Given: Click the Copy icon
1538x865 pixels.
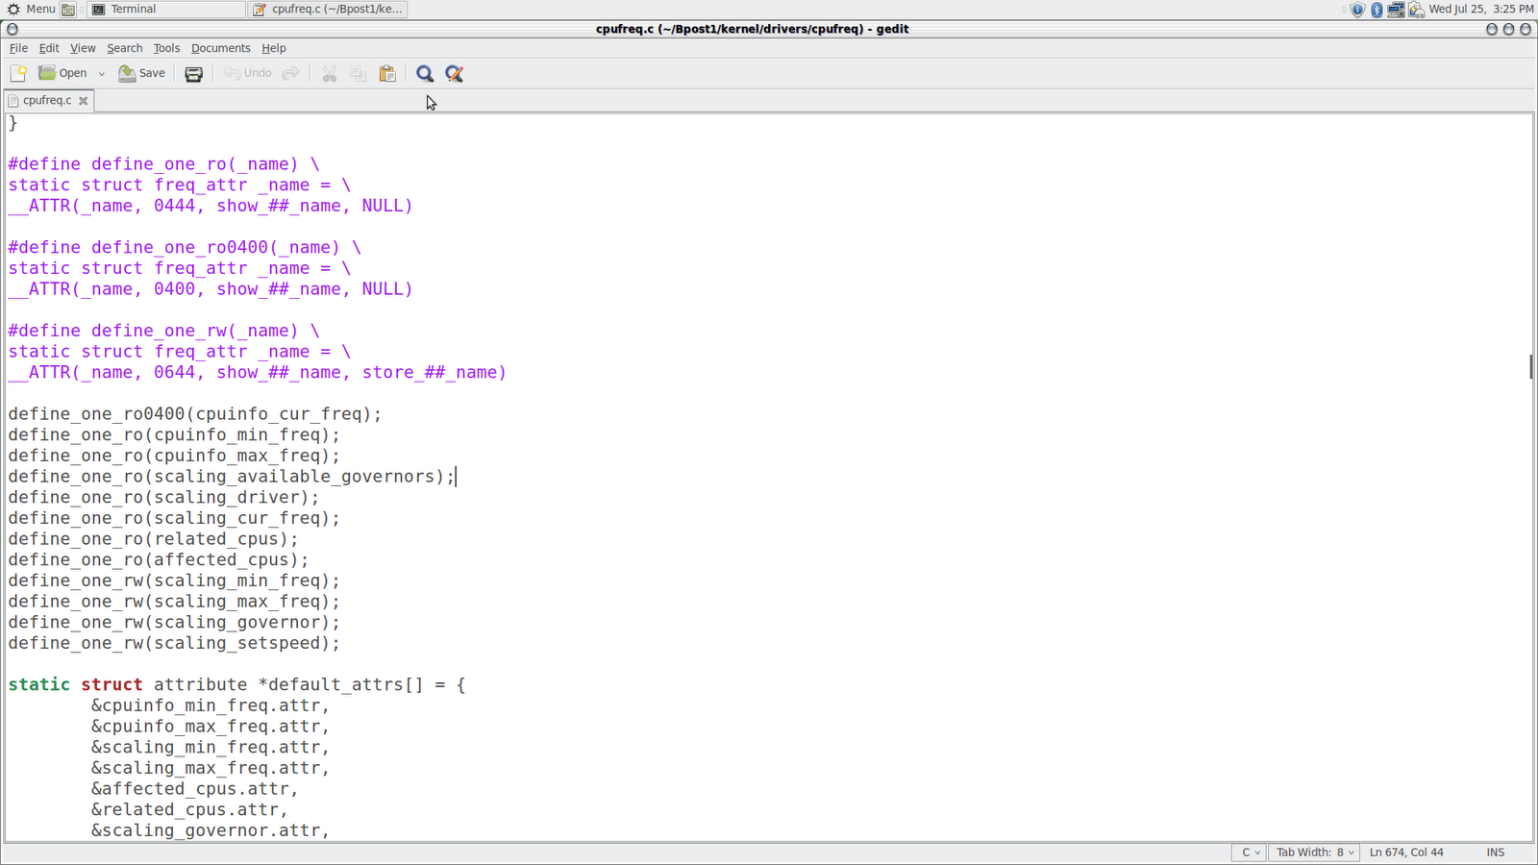Looking at the screenshot, I should point(358,73).
